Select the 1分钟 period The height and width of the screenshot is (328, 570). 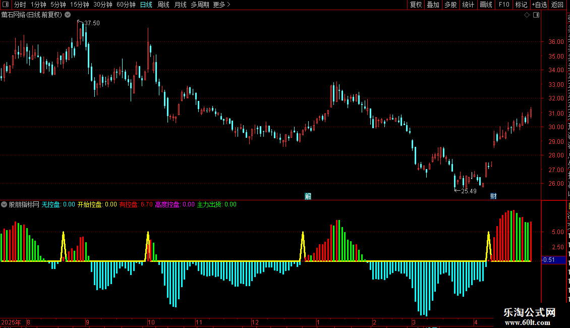[38, 5]
